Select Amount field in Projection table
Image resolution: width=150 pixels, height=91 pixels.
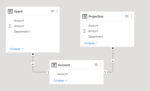click(x=93, y=31)
